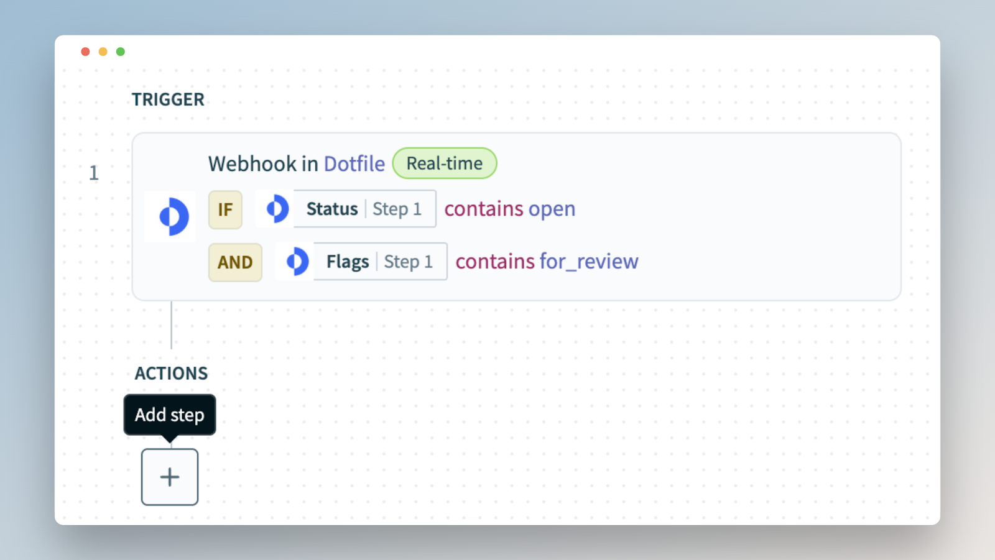
Task: Close the window with the red button
Action: tap(86, 52)
